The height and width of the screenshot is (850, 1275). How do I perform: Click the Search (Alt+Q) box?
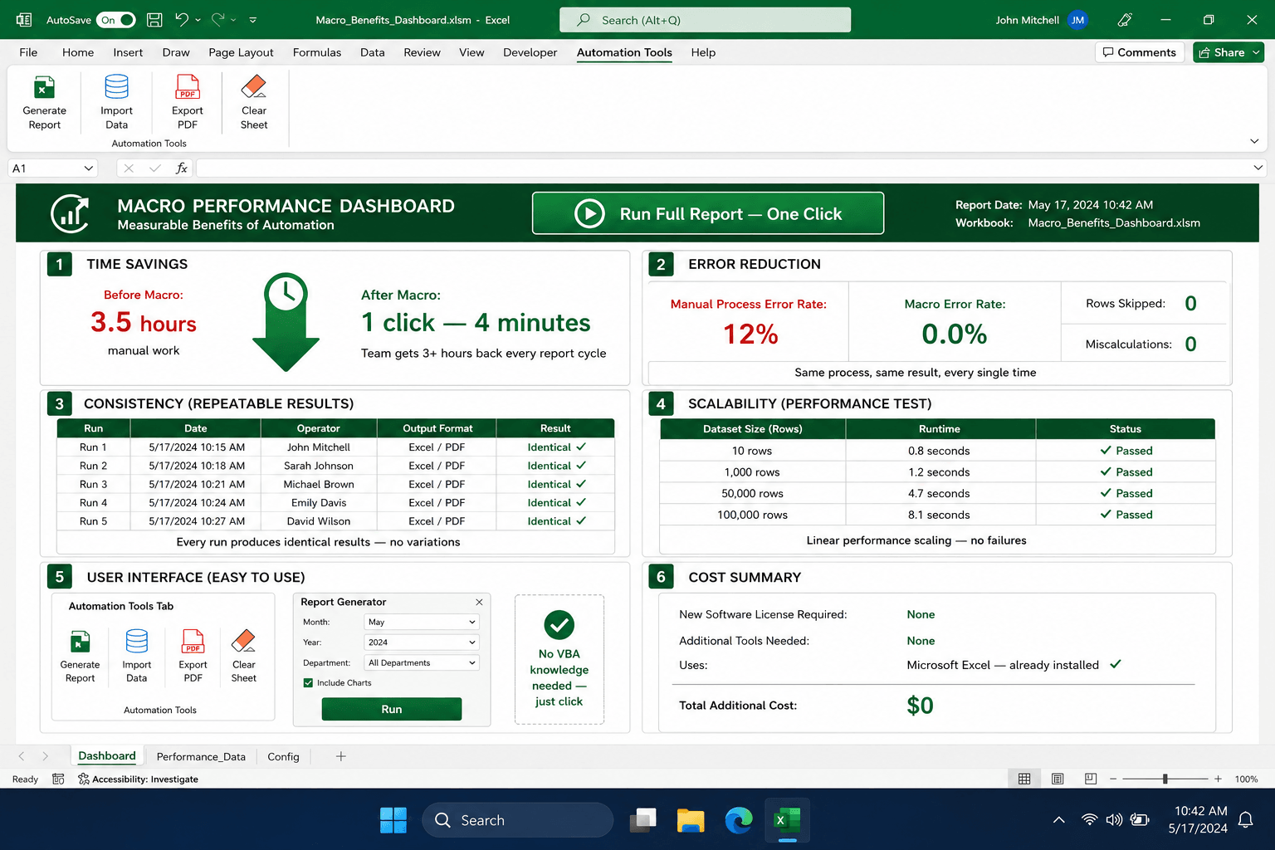pyautogui.click(x=706, y=20)
